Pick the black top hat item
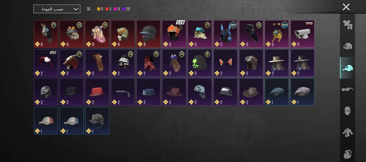 pos(72,92)
